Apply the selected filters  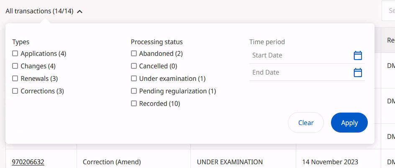point(349,123)
